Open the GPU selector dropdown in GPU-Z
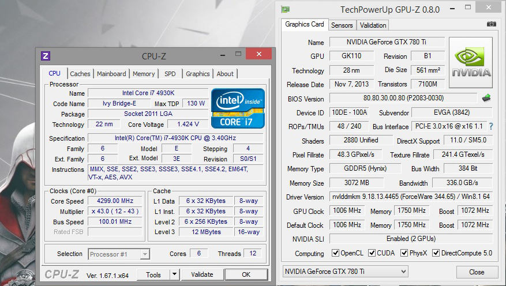 345,272
